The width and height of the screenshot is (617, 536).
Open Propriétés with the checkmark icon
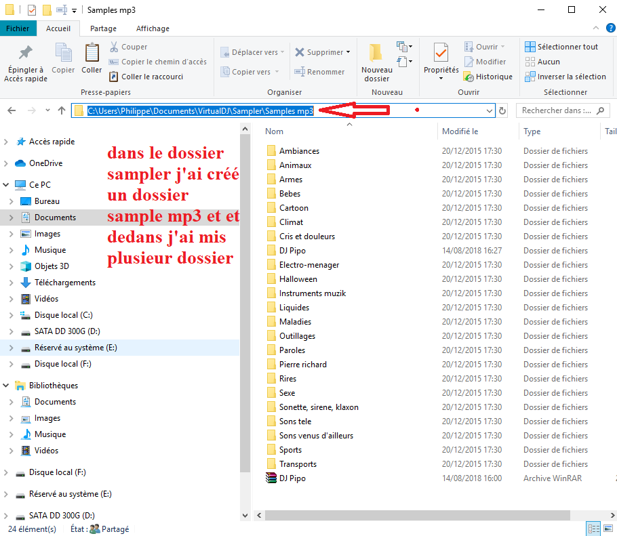(441, 54)
